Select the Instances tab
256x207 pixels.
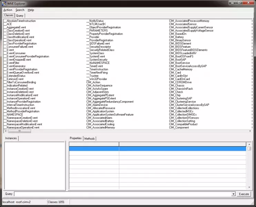point(11,138)
